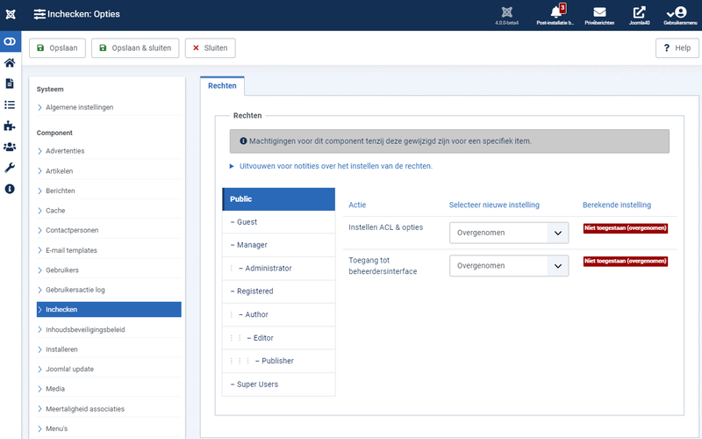Image resolution: width=702 pixels, height=439 pixels.
Task: Click the Sluiten button
Action: [x=211, y=48]
